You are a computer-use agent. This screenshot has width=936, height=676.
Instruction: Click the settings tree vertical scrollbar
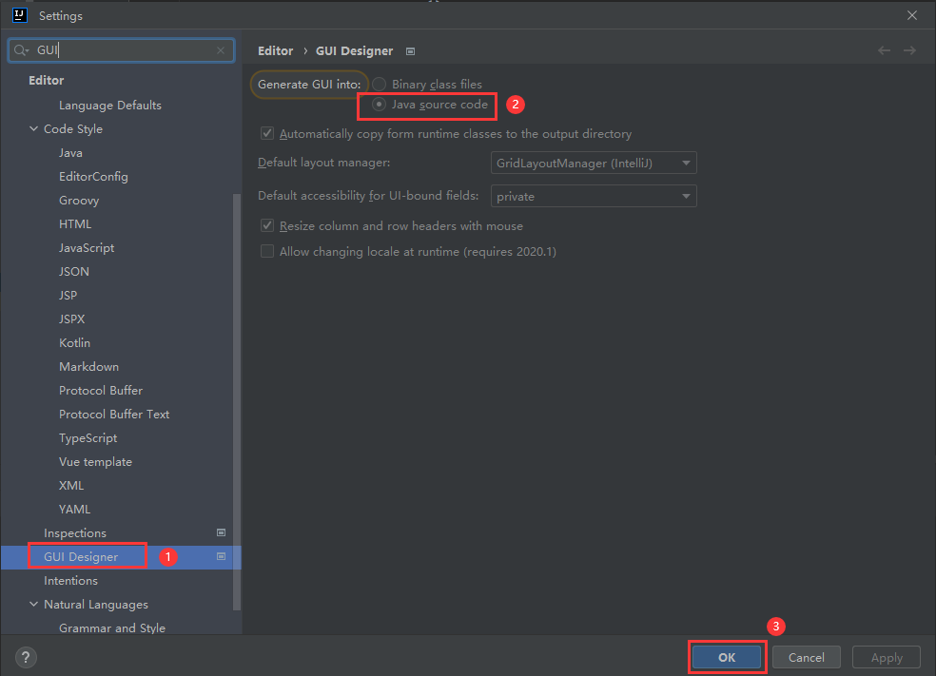tap(237, 401)
